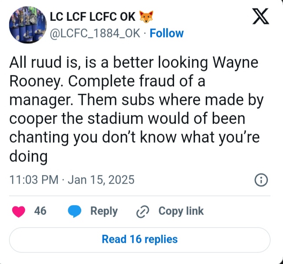Click the fox emoji beside the name
Viewport: 283px width, 264px height.
[146, 17]
